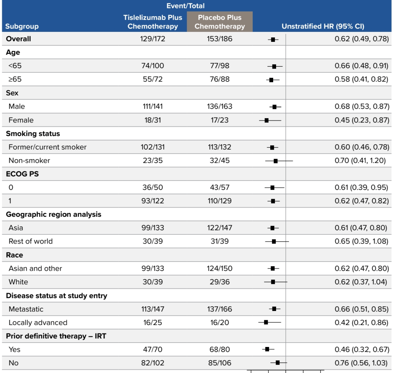Click the Female row forest plot marker
The width and height of the screenshot is (396, 373).
tap(267, 120)
